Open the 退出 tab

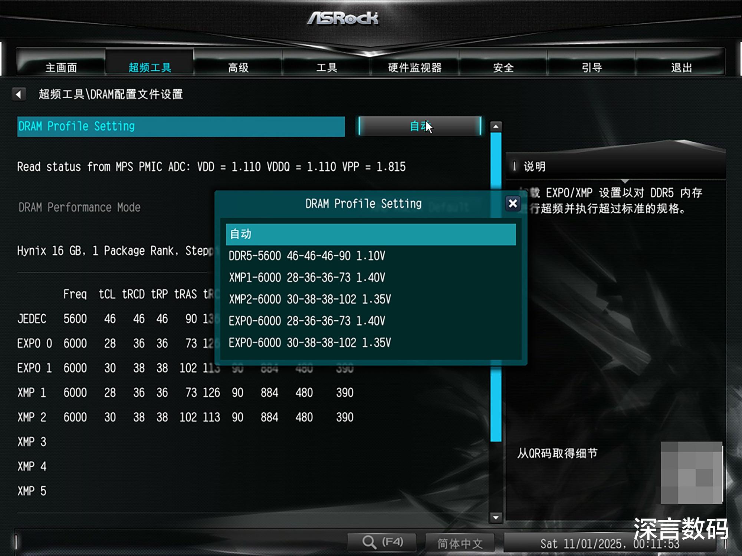tap(681, 67)
